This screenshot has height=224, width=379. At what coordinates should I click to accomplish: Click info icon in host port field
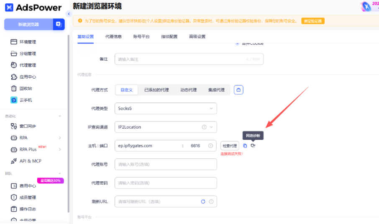(x=210, y=146)
